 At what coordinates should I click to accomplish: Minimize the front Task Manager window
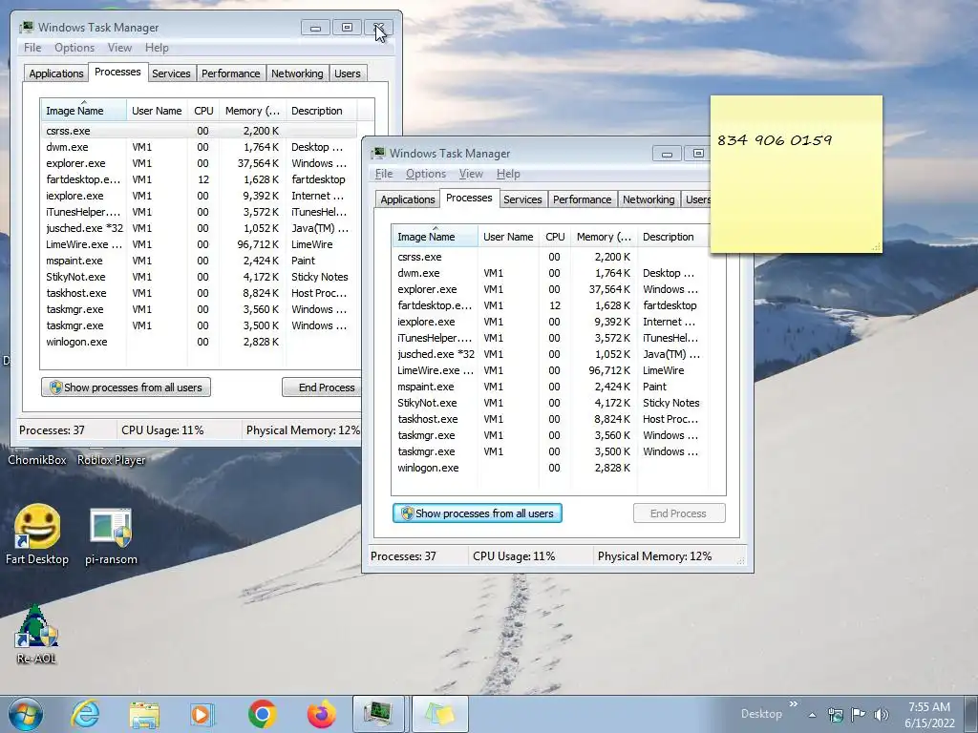pyautogui.click(x=667, y=154)
